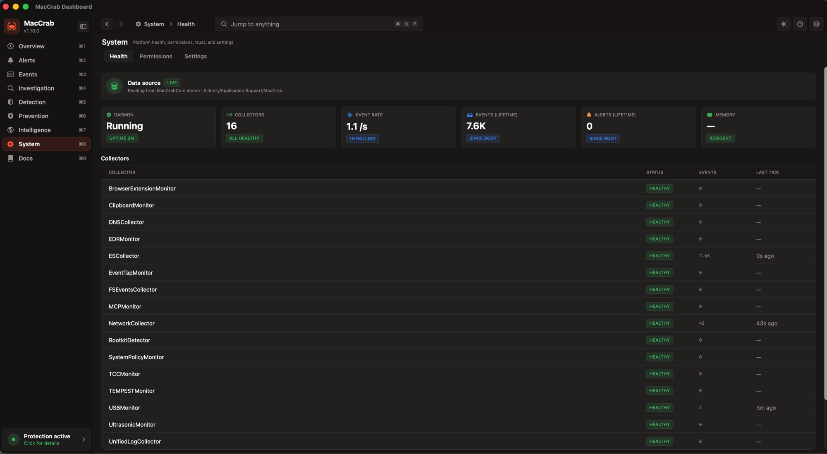Screen dimensions: 827x454
Task: Click the 3m ago tick for USBMonitor
Action: [x=766, y=408]
